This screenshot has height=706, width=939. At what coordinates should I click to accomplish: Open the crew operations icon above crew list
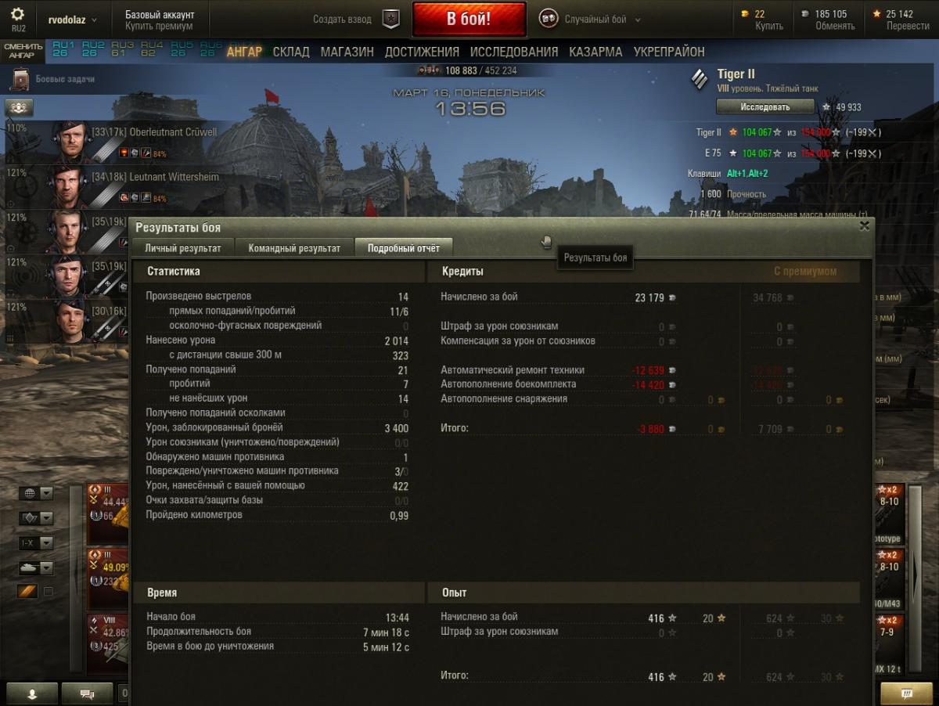click(19, 108)
